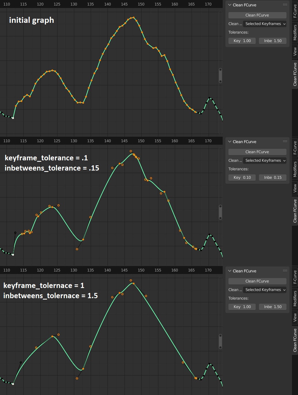Click vertical scrollbar handle in initial graph view
Screen dimensions: 298x395
click(220, 75)
